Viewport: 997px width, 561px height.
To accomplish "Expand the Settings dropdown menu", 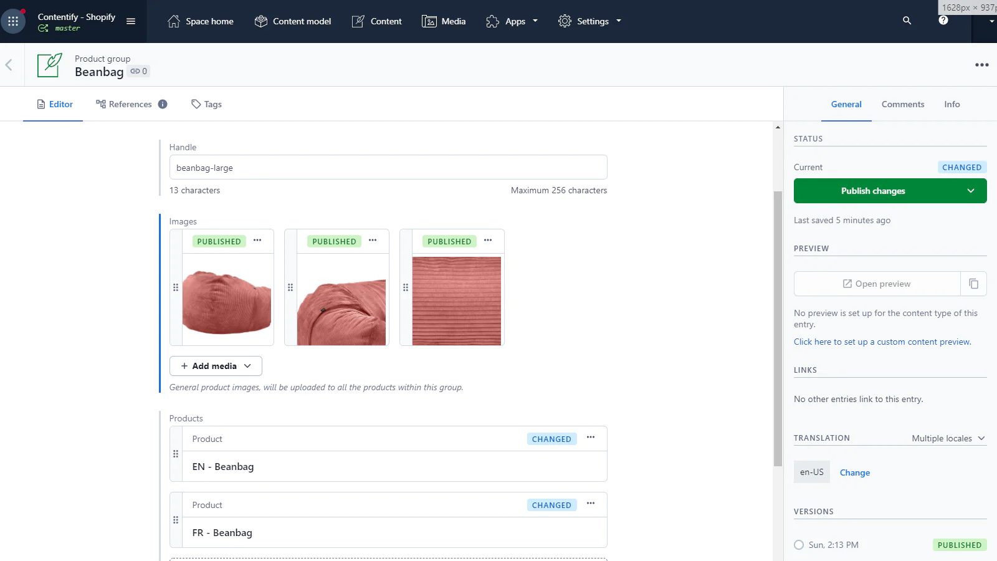I will (x=589, y=21).
